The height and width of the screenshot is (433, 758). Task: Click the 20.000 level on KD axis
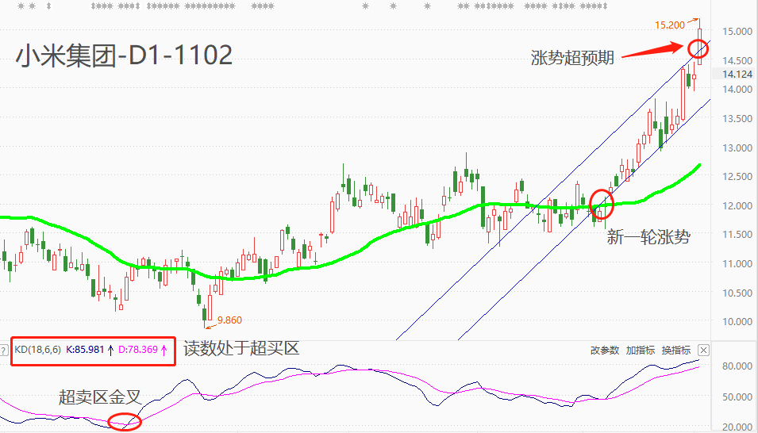tap(737, 427)
